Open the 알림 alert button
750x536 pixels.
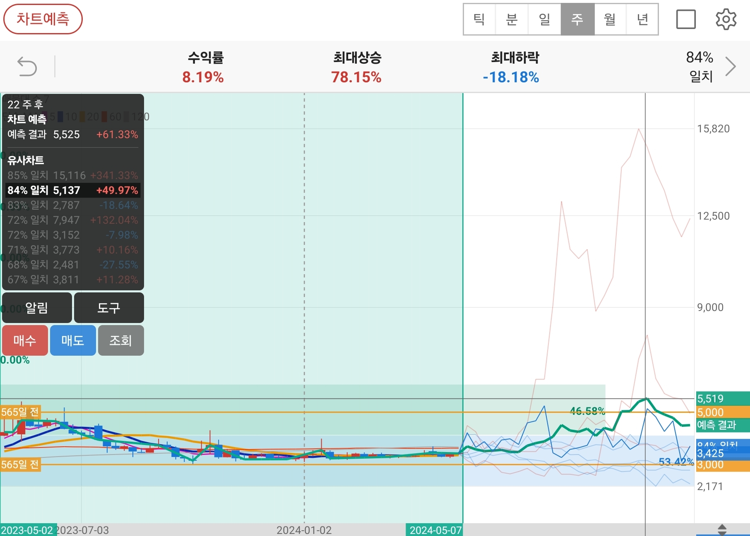[x=37, y=308]
